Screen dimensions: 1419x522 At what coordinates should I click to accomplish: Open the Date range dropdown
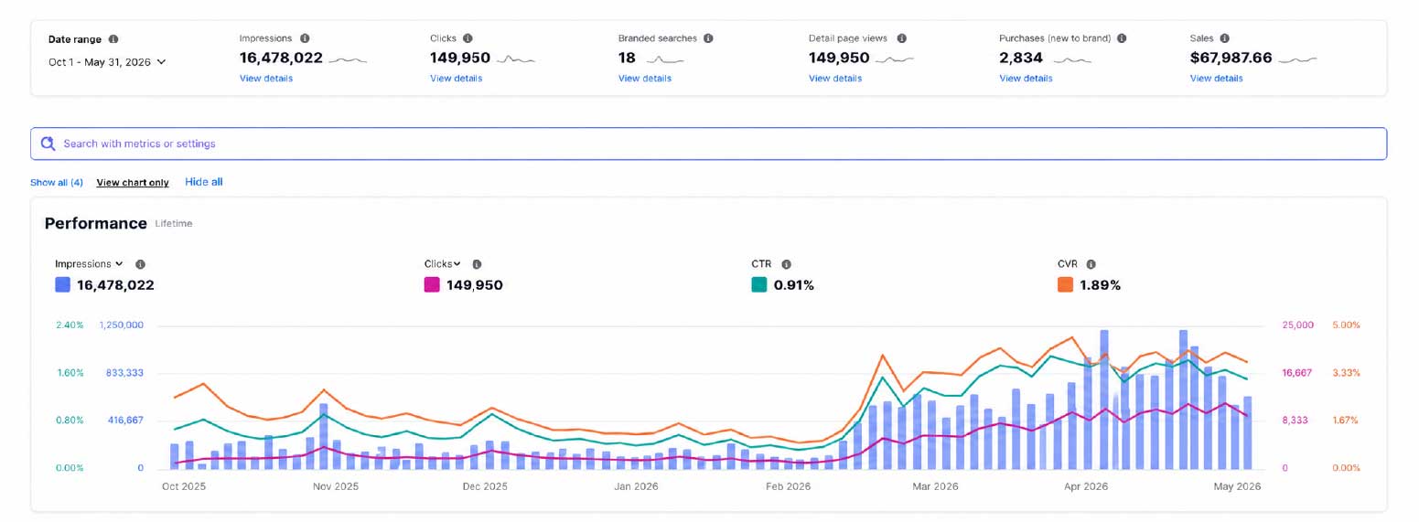[x=107, y=62]
